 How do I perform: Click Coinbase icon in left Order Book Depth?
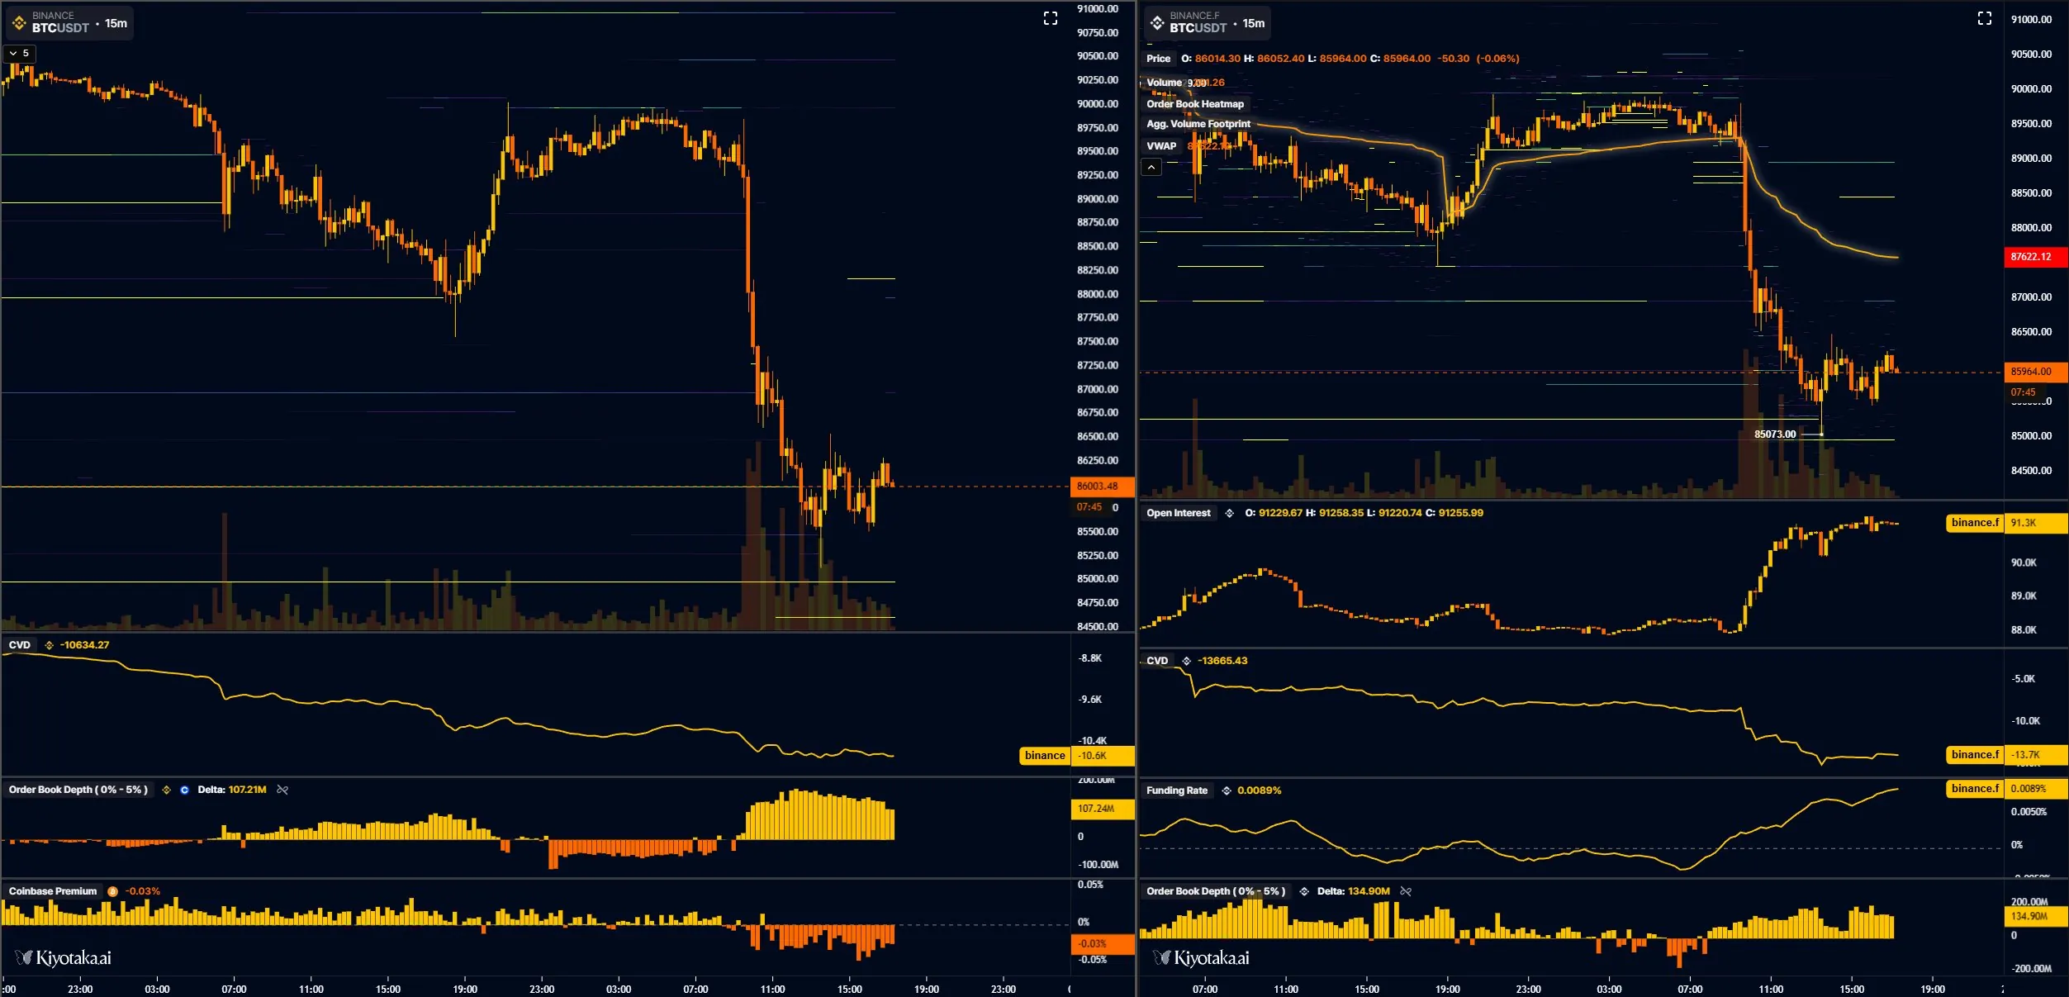(184, 790)
